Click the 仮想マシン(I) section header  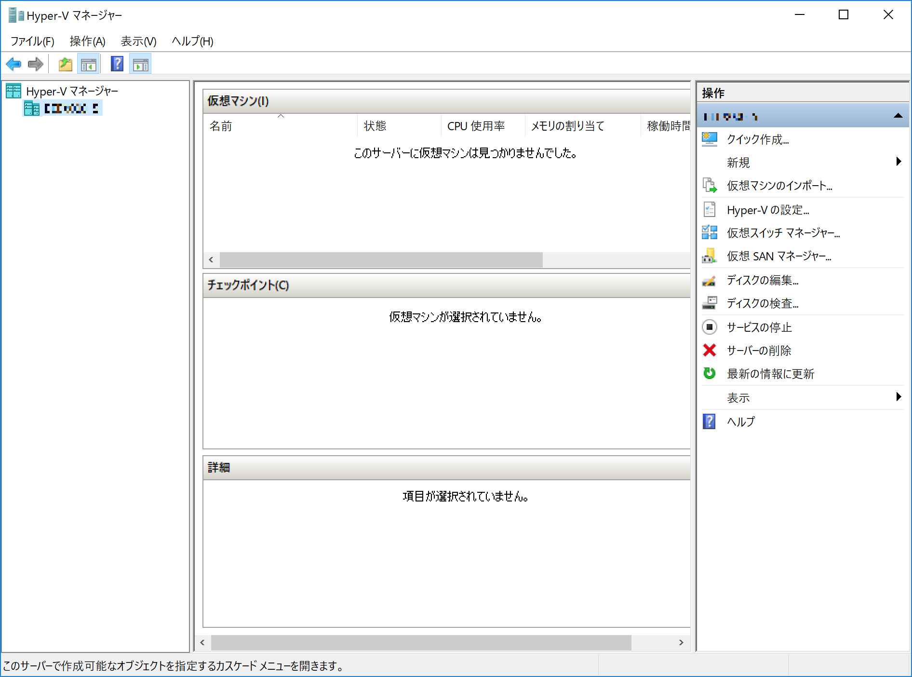click(x=447, y=101)
